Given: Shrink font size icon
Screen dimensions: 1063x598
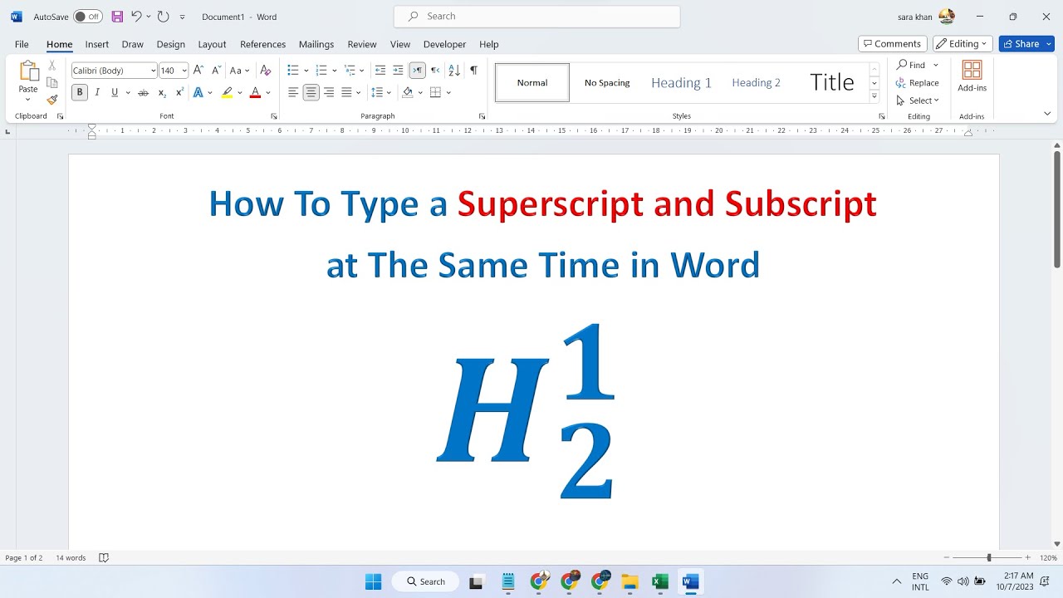Looking at the screenshot, I should [x=216, y=71].
